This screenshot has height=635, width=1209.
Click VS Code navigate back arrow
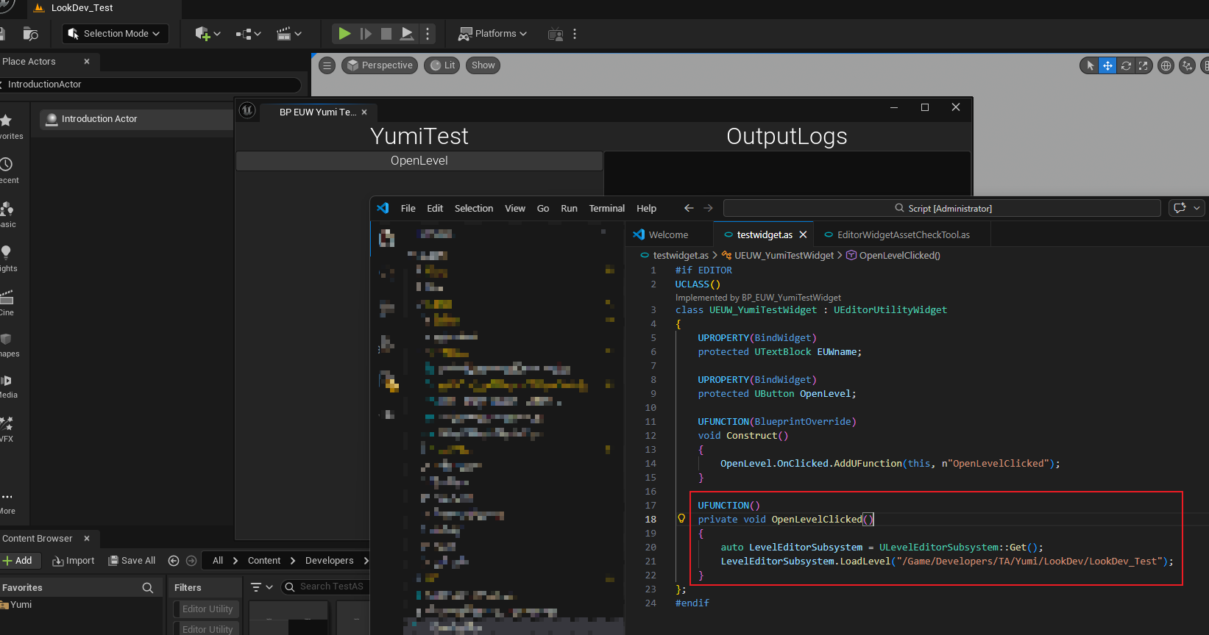[x=689, y=209]
